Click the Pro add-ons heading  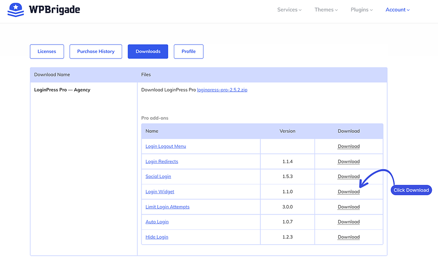coord(155,118)
